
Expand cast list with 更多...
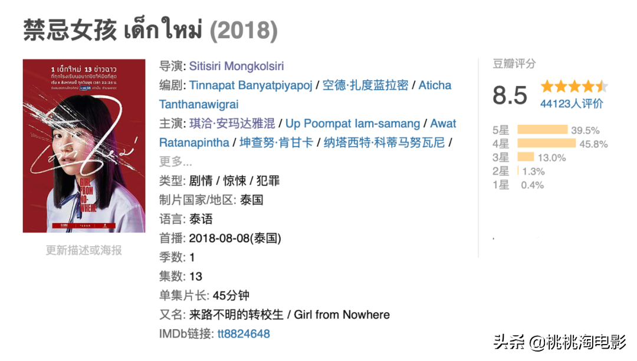pos(176,161)
